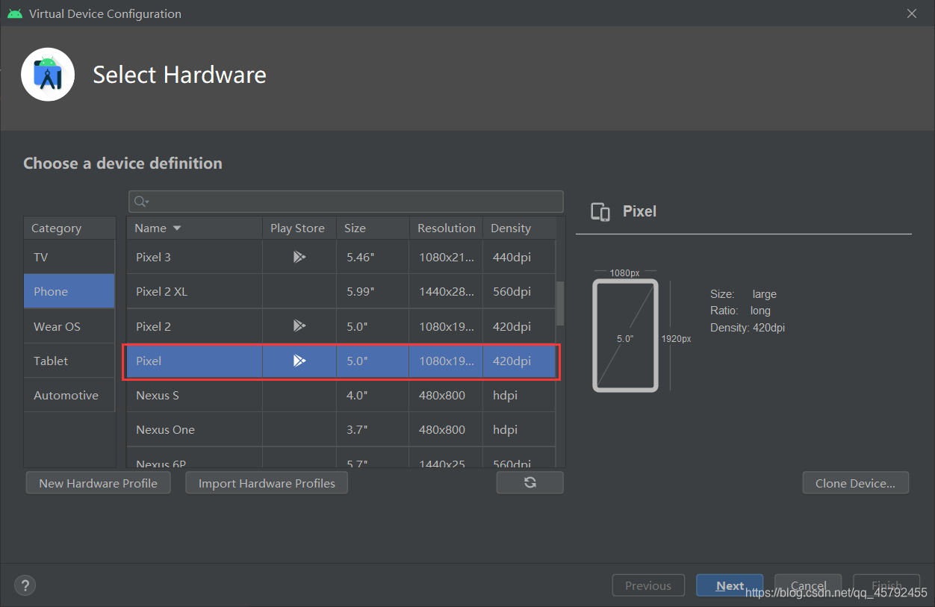
Task: Click the Category column header
Action: [x=69, y=228]
